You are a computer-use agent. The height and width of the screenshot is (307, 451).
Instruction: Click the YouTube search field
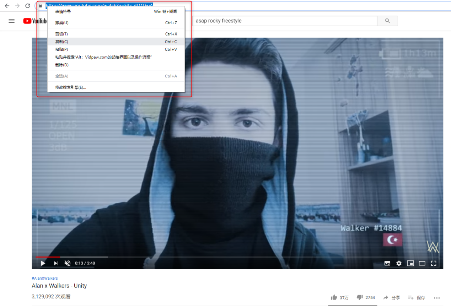click(285, 21)
